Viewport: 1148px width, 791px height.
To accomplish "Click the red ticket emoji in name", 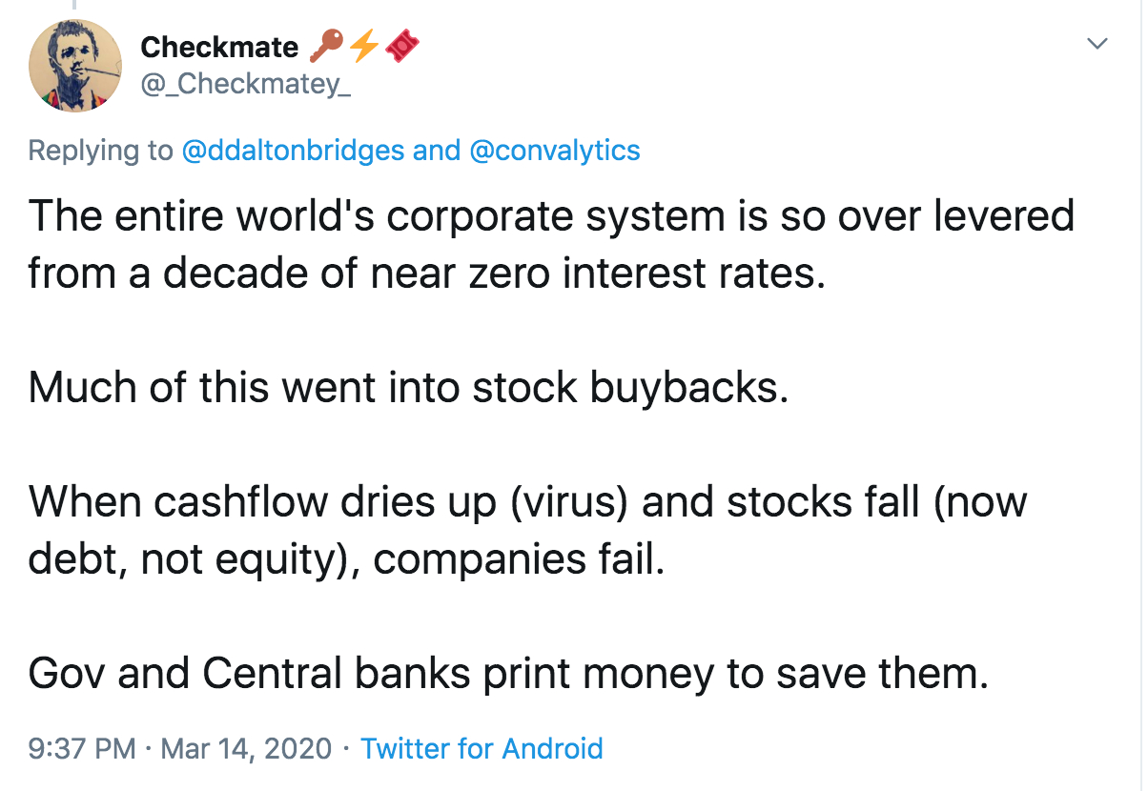I will [x=402, y=46].
